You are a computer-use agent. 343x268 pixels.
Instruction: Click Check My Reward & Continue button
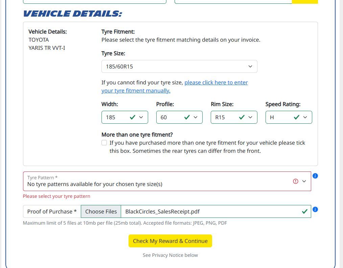click(x=170, y=241)
